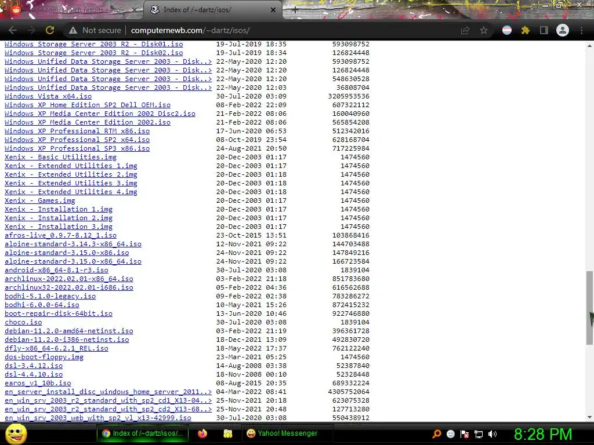Open en_server_install_disc_windows_home_server_2011 link
Viewport: 594px width, 445px height.
[108, 392]
